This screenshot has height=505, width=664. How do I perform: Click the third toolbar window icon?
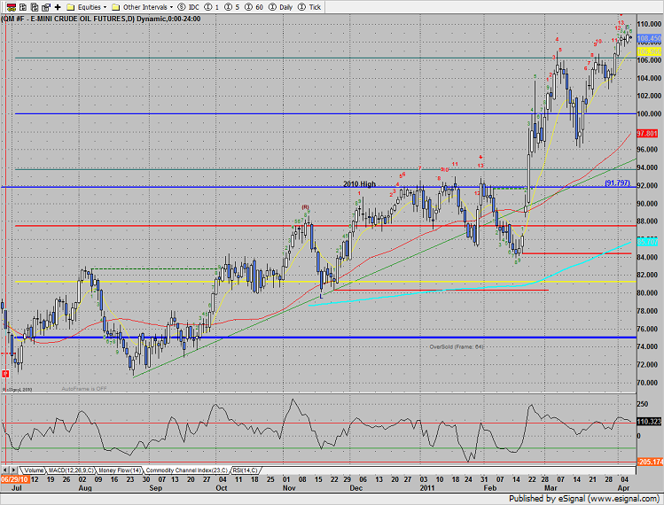click(35, 7)
